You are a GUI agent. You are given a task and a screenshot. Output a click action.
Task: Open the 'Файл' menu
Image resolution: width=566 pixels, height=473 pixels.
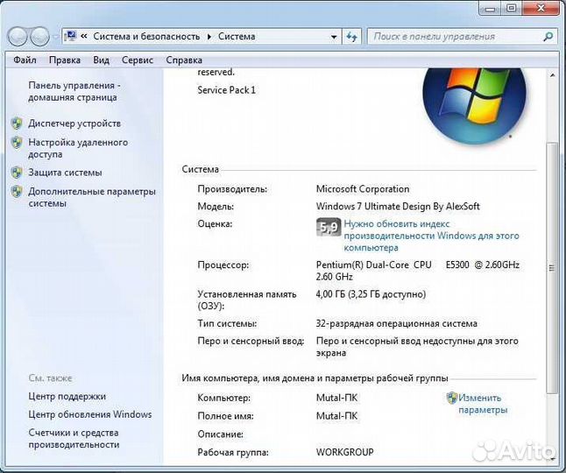point(25,60)
